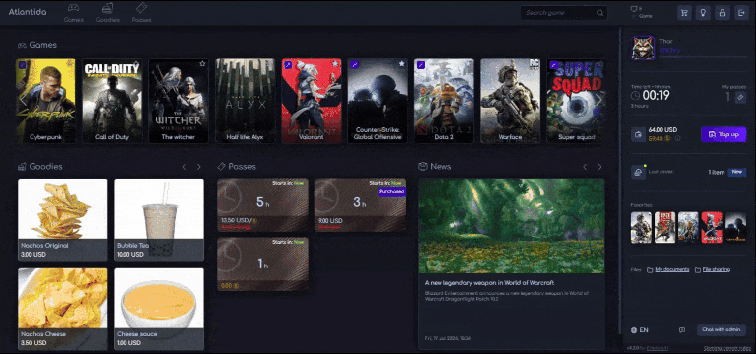Open Gaming center rules link

coord(727,348)
